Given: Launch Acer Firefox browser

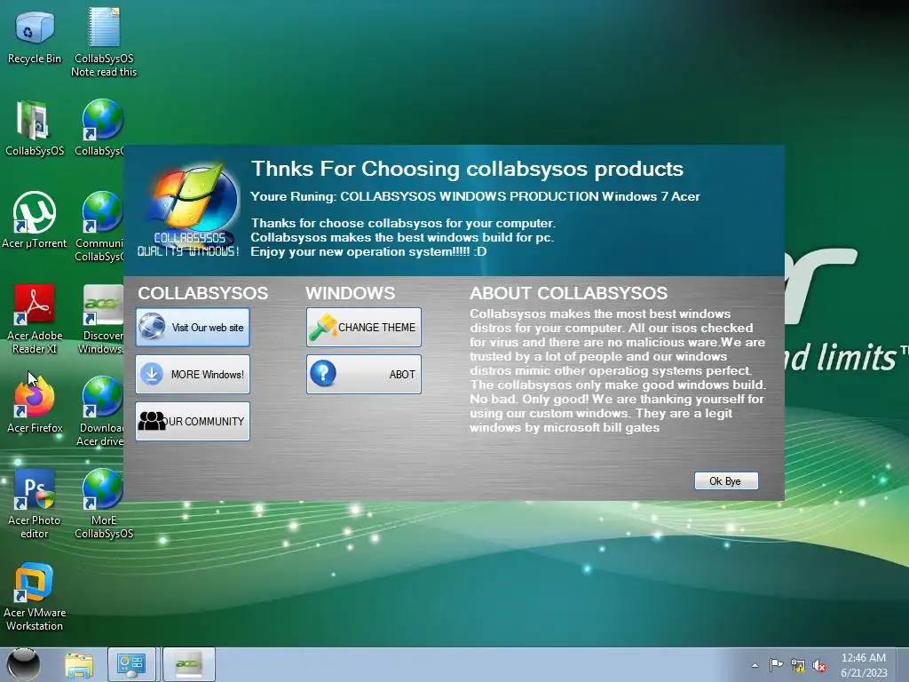Looking at the screenshot, I should (35, 404).
